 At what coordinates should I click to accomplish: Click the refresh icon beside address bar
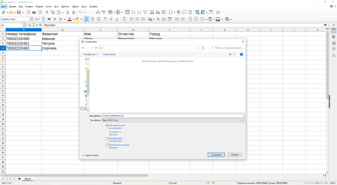pyautogui.click(x=203, y=48)
